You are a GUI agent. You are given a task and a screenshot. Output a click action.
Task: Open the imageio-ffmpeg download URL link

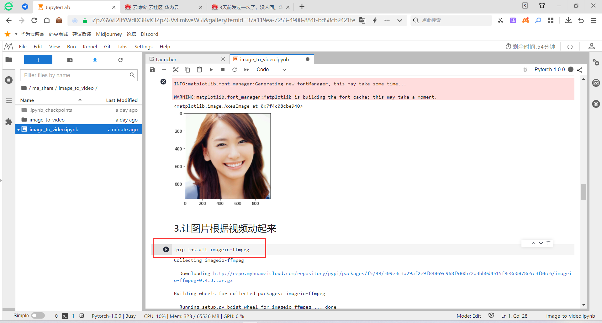click(x=373, y=277)
